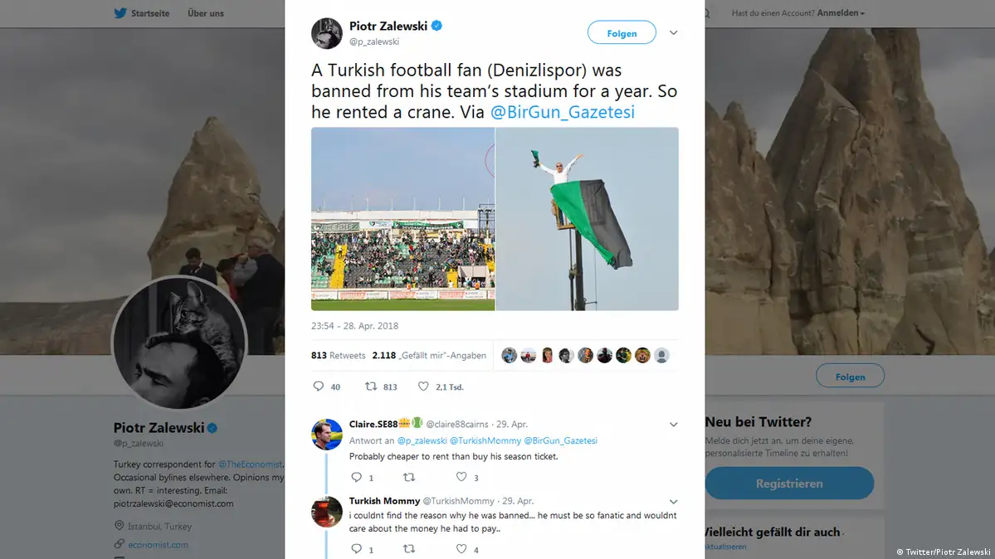This screenshot has height=559, width=995.
Task: Like the main tweet with the heart icon
Action: [423, 386]
